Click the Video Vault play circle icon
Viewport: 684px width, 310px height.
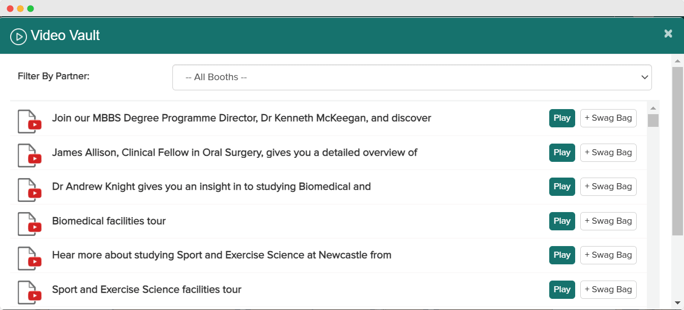click(18, 37)
